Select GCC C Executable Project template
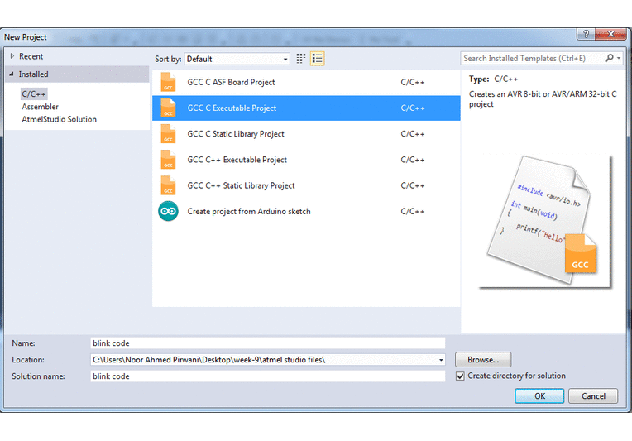 click(306, 108)
